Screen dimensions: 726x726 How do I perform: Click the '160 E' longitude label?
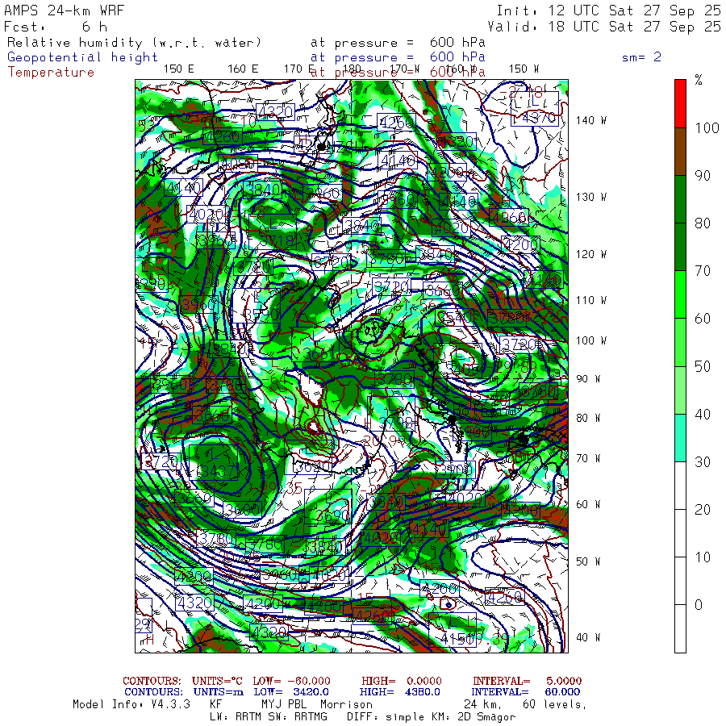point(243,69)
